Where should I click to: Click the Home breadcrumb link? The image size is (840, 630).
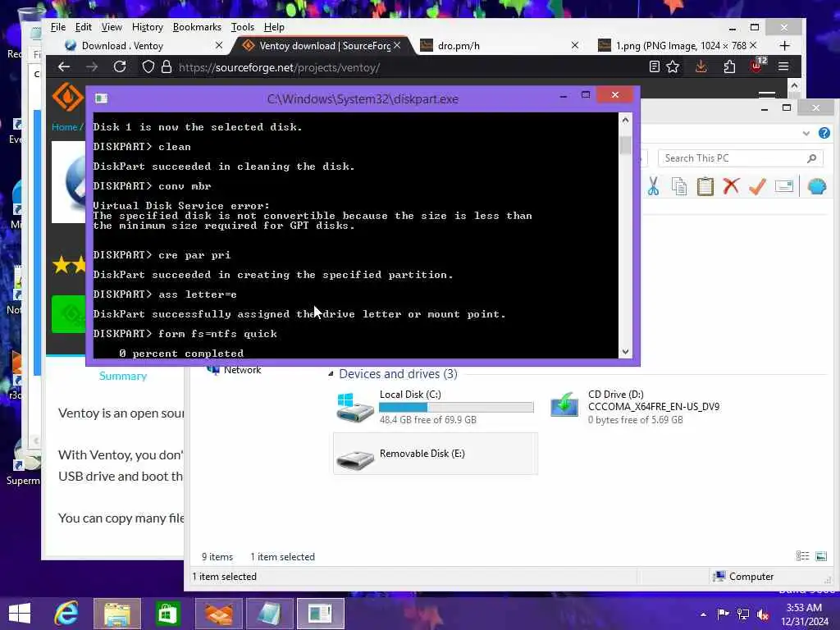[64, 127]
